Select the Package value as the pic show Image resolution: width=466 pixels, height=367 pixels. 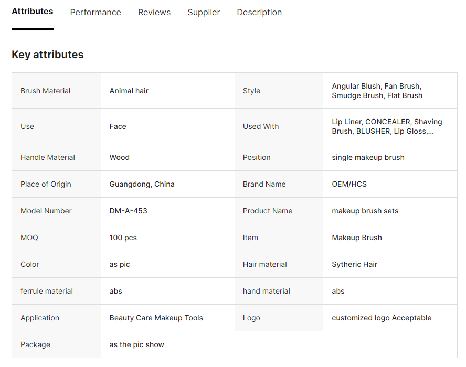point(137,344)
